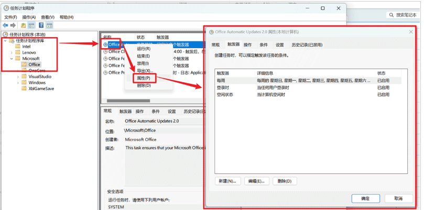Choose 结束(E) in the context menu
This screenshot has width=424, height=210.
click(x=143, y=56)
